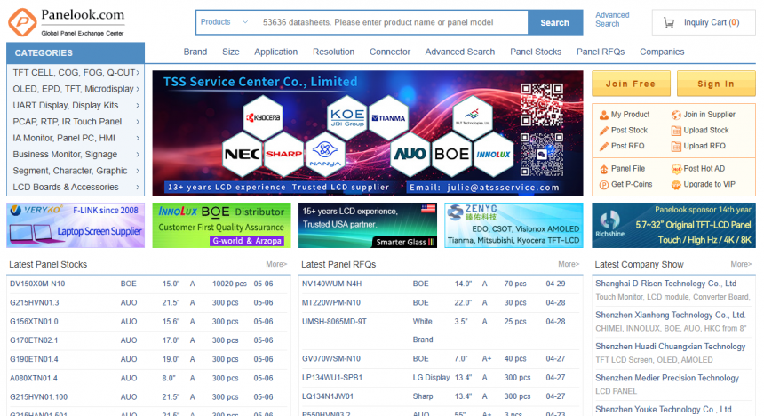This screenshot has width=764, height=416.
Task: Go to Panel RFQs in nav bar
Action: coord(601,52)
